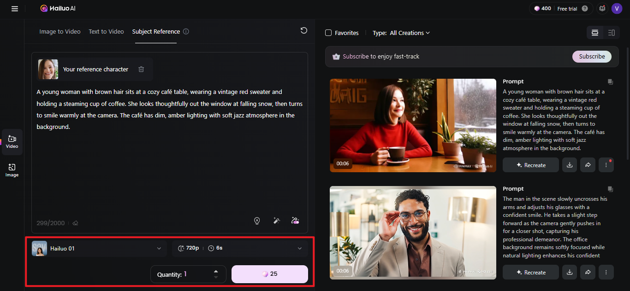The height and width of the screenshot is (291, 630).
Task: Click the Subscribe button
Action: 592,56
